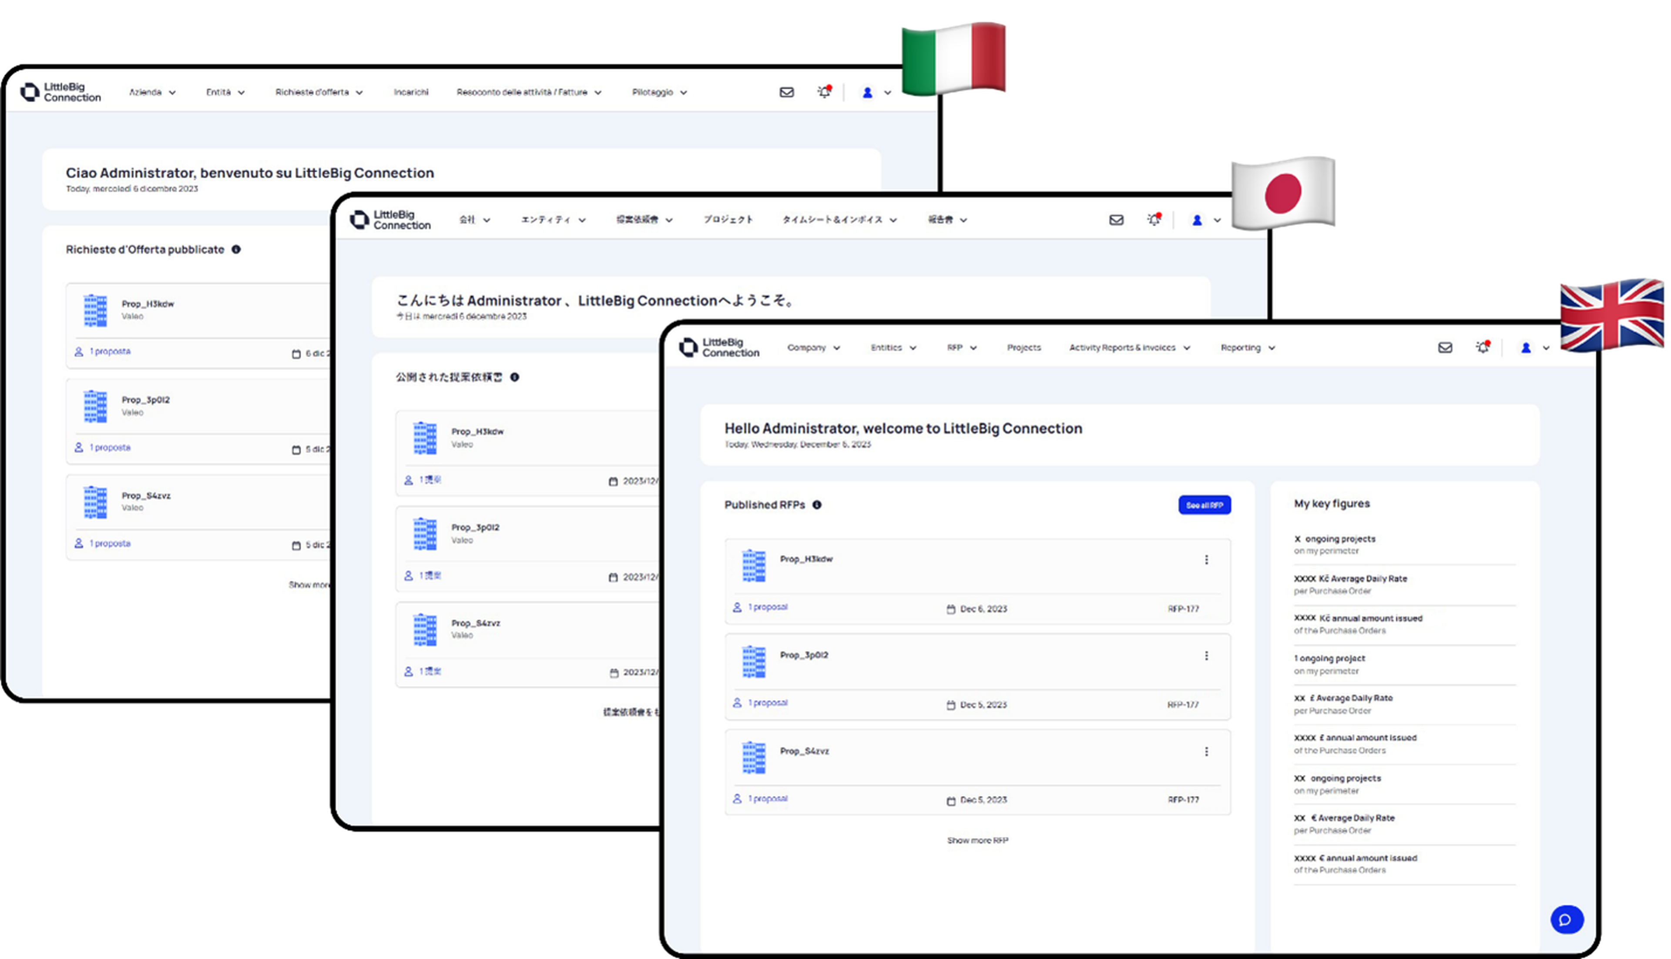Open three-dot menu for Prop_S4zvz in English window
The width and height of the screenshot is (1671, 959).
pos(1206,752)
